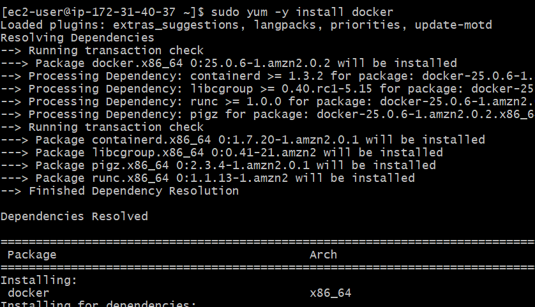535x307 pixels.
Task: Click the first Running transaction check line
Action: pyautogui.click(x=102, y=50)
